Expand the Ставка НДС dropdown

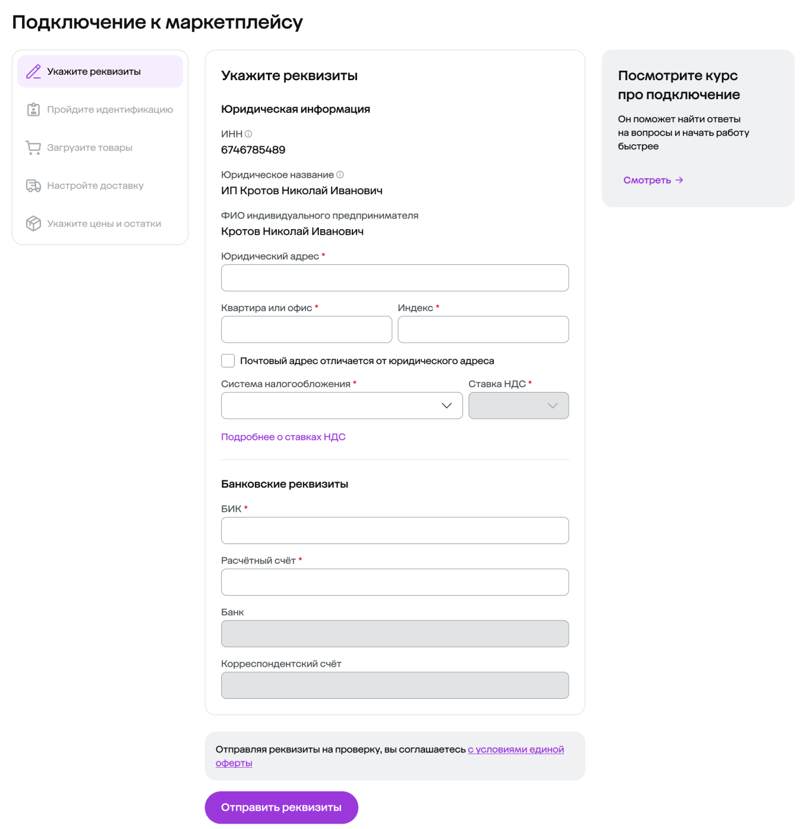coord(518,406)
